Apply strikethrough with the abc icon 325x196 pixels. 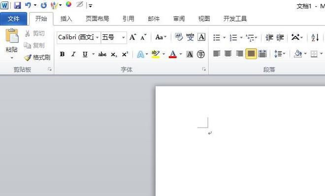point(102,55)
